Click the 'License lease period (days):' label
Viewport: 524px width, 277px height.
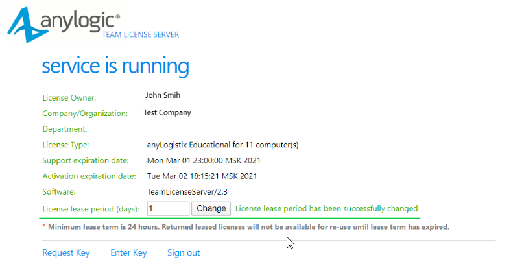click(91, 209)
